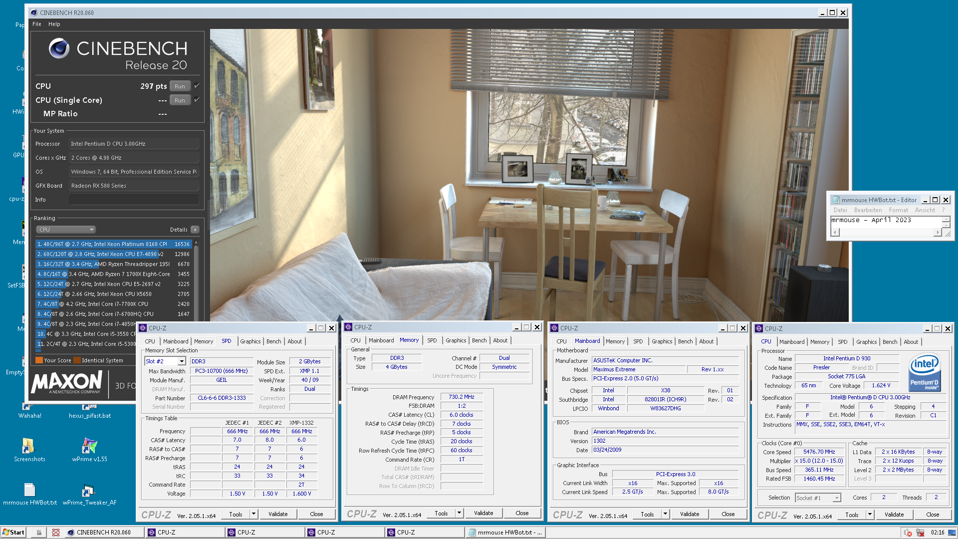Click Close in Memory CPU-Z window

(x=522, y=513)
